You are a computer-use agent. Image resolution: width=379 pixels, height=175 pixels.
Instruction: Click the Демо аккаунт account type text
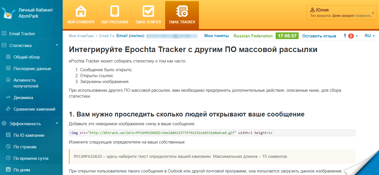tap(343, 16)
